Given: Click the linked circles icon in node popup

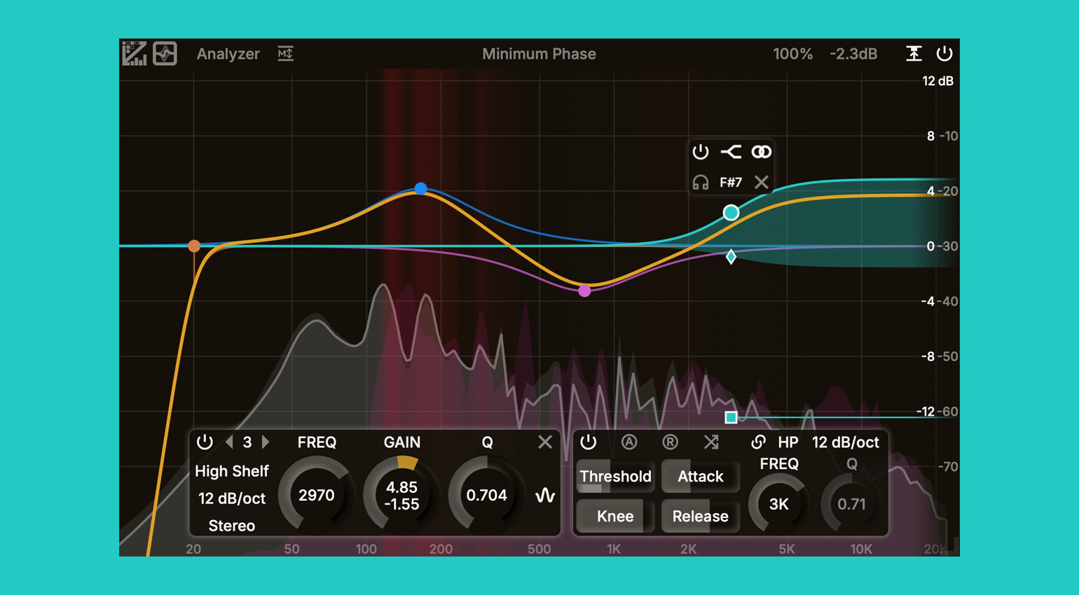Looking at the screenshot, I should (x=761, y=152).
